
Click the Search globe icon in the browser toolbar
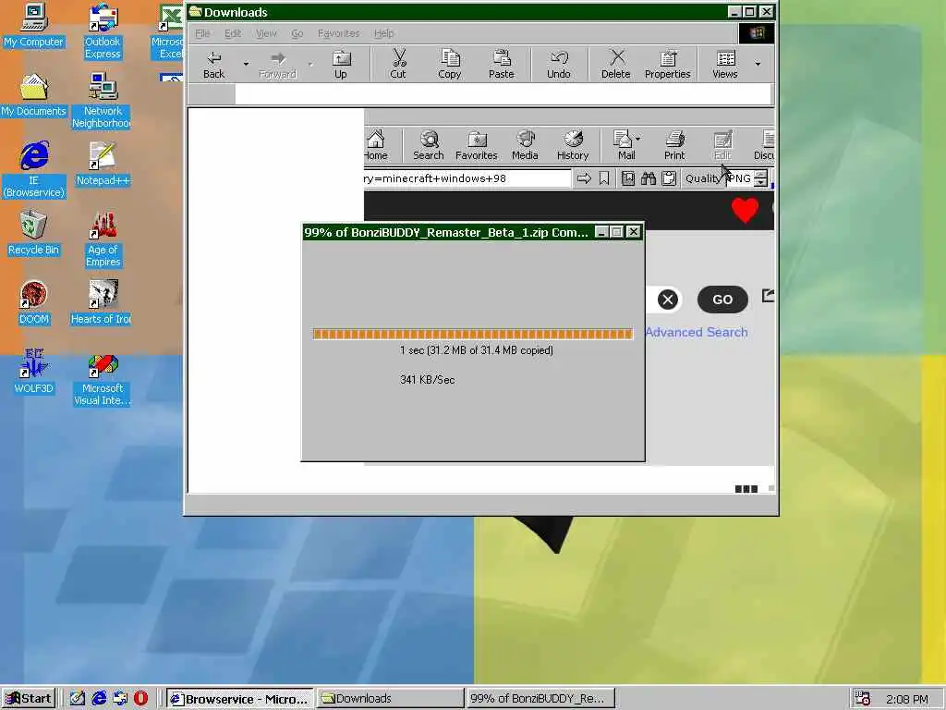point(429,140)
